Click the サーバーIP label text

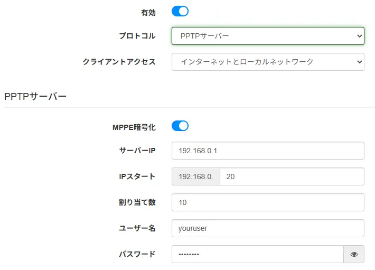pos(137,151)
